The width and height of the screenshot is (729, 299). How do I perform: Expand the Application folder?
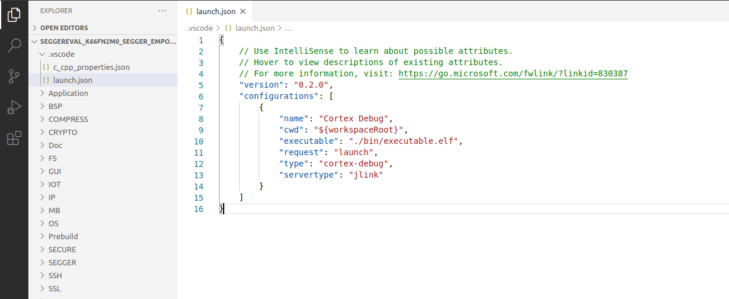coord(68,93)
